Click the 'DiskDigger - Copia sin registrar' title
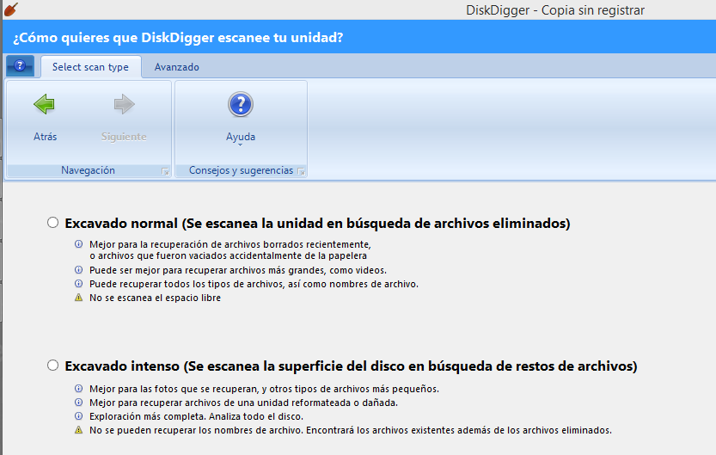716x455 pixels. pos(554,10)
